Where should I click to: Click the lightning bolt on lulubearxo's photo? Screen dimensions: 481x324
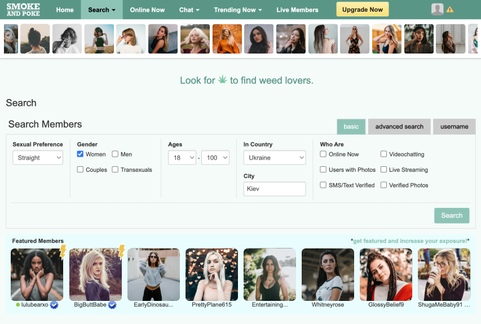63,252
